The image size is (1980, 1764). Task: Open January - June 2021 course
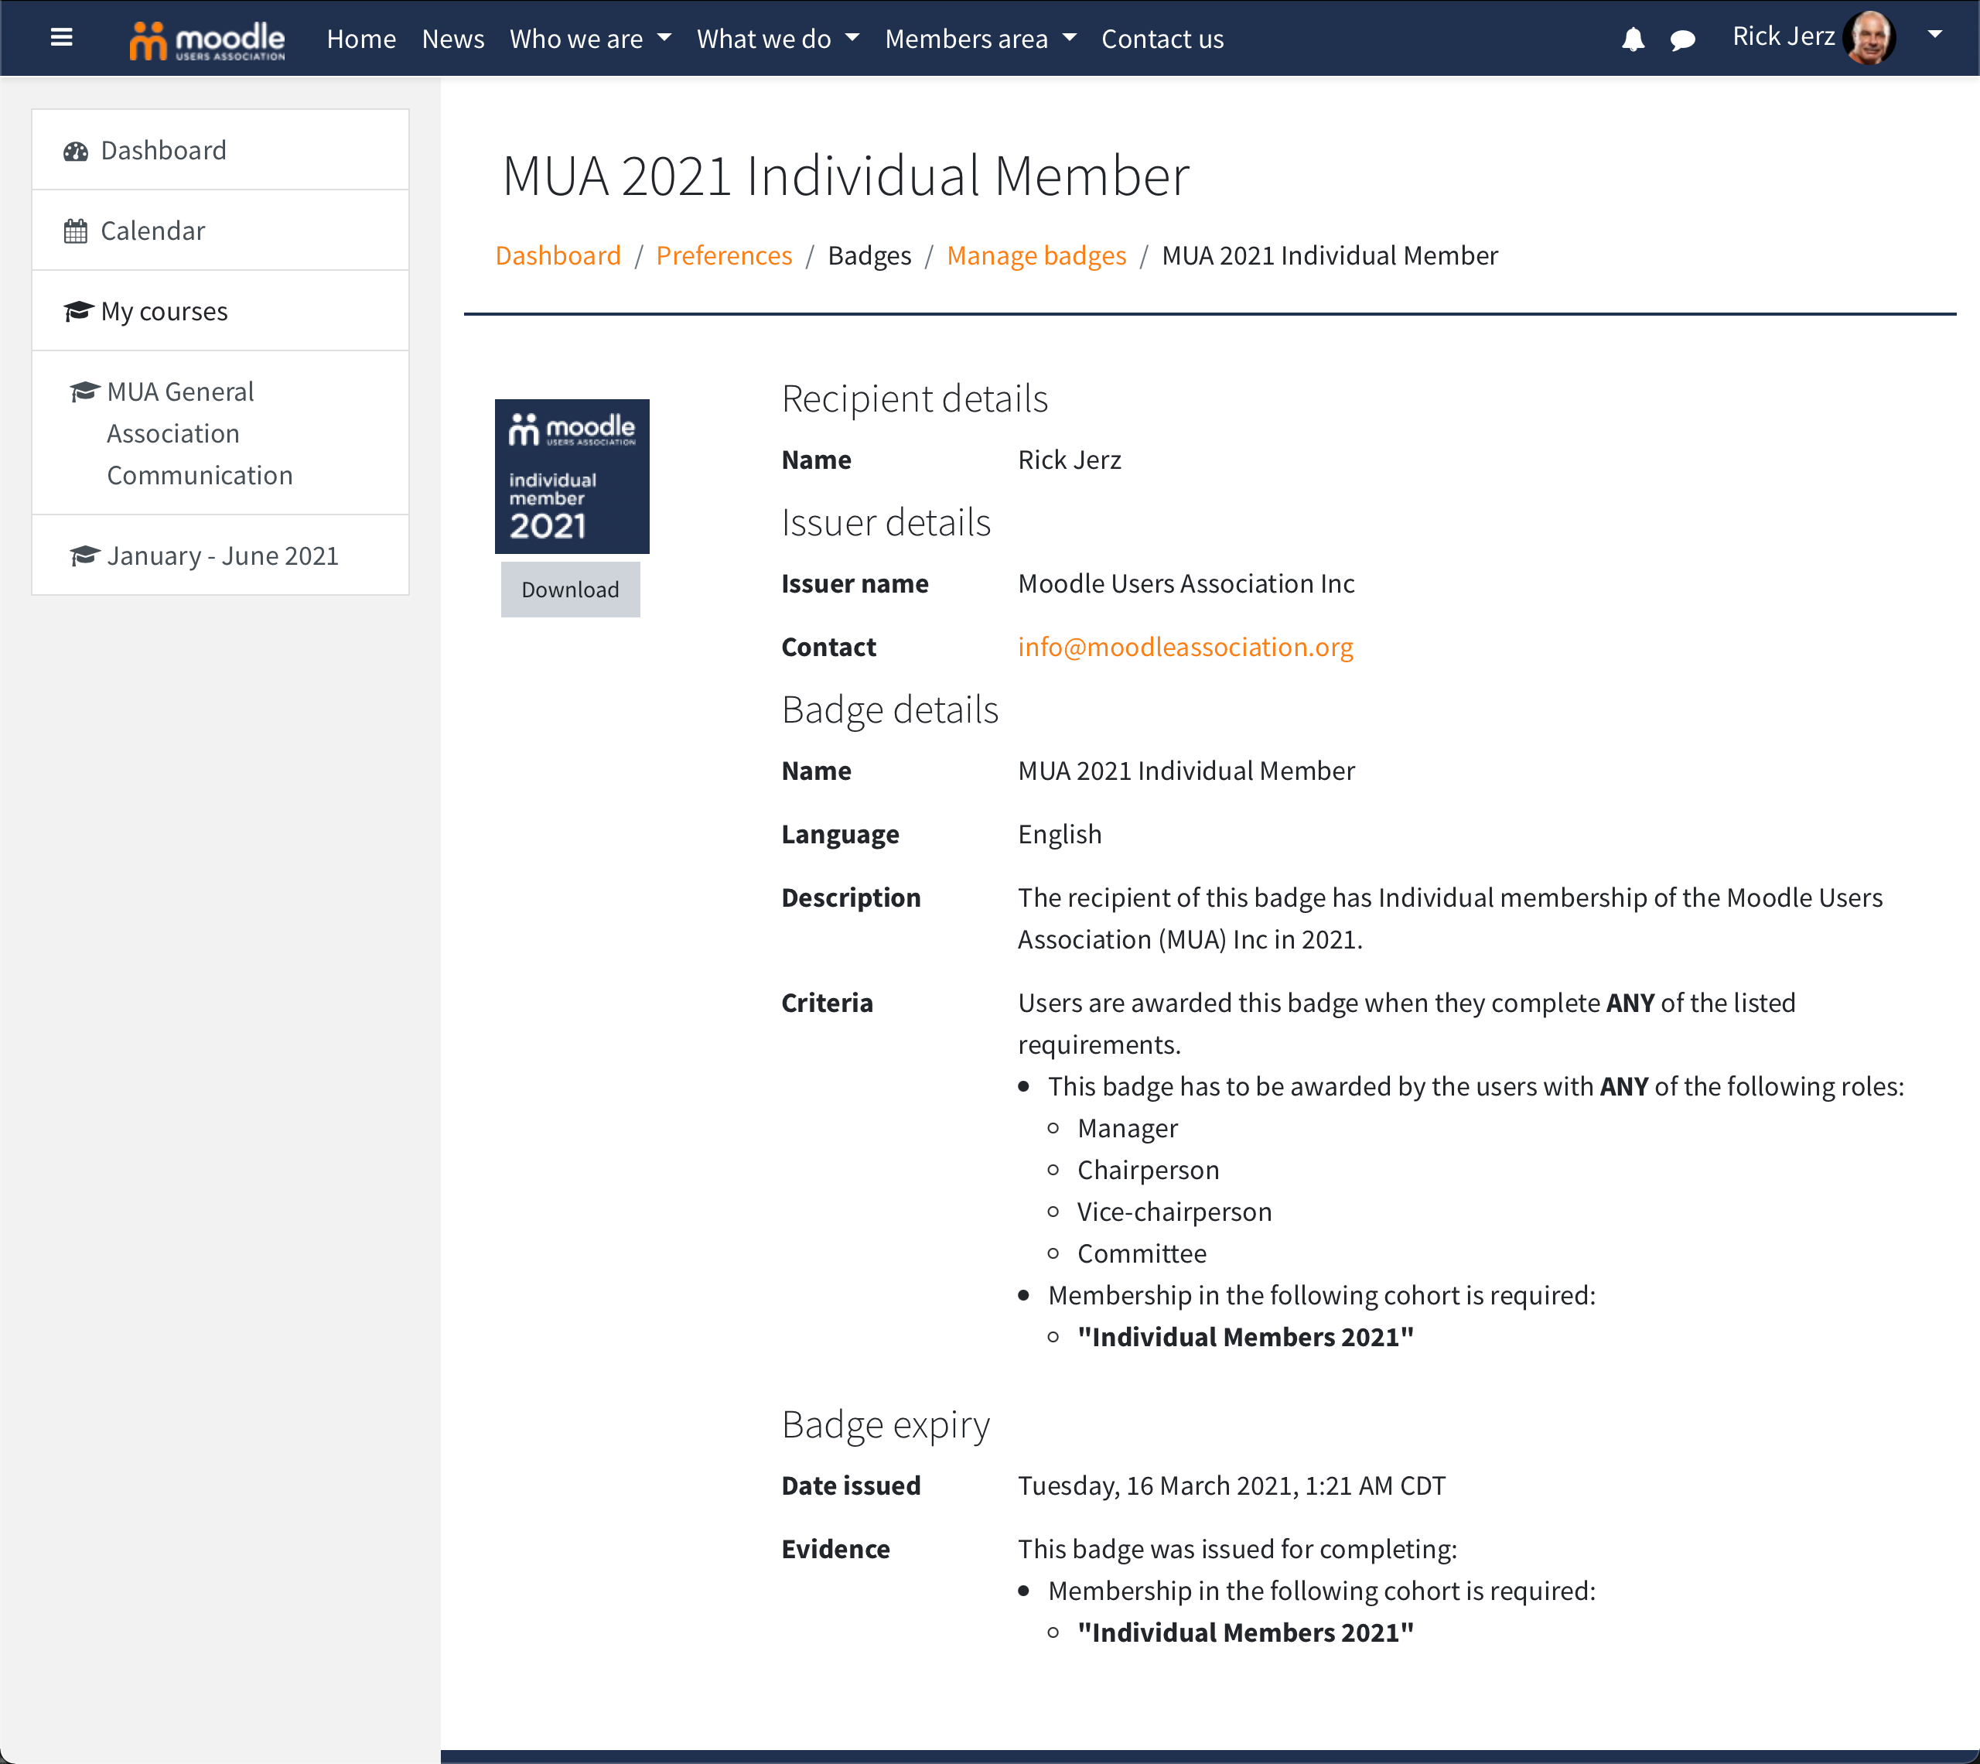pyautogui.click(x=221, y=556)
